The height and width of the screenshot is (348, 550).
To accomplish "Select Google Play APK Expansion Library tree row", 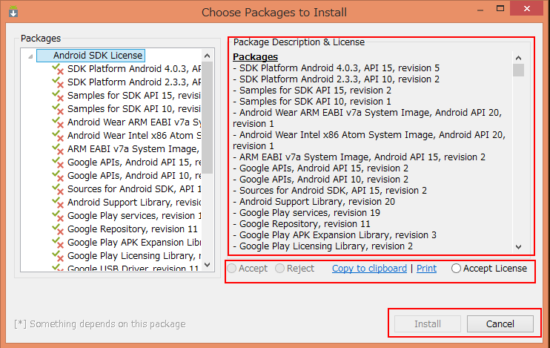I will click(134, 243).
